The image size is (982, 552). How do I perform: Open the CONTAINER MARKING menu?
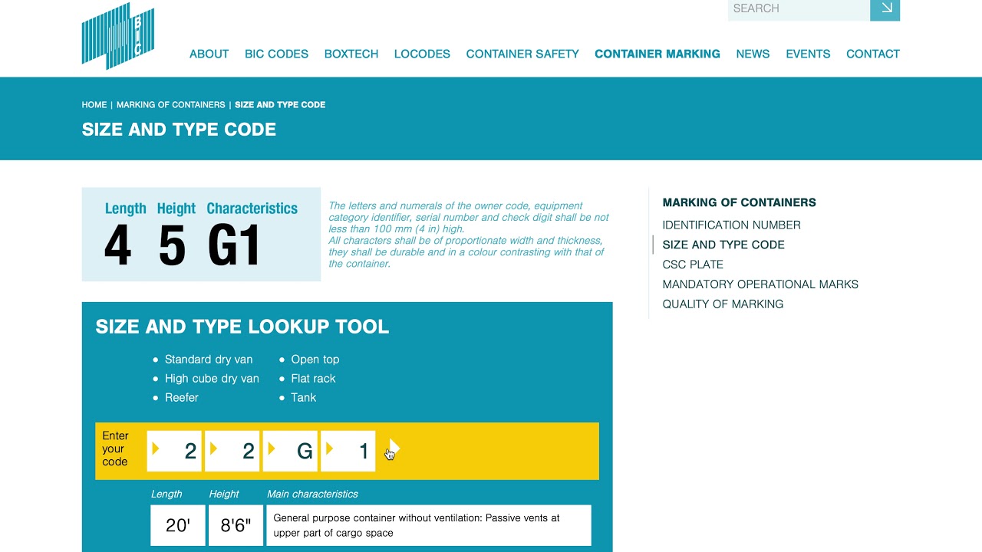pyautogui.click(x=657, y=54)
